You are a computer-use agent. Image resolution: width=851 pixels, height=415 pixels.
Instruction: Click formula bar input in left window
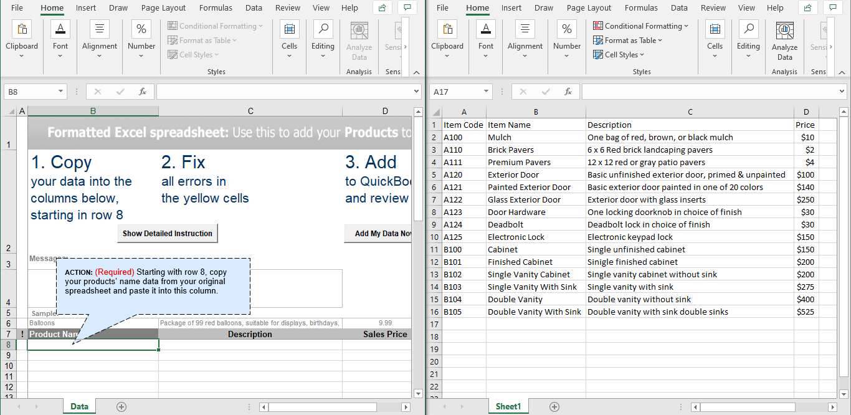pos(283,92)
